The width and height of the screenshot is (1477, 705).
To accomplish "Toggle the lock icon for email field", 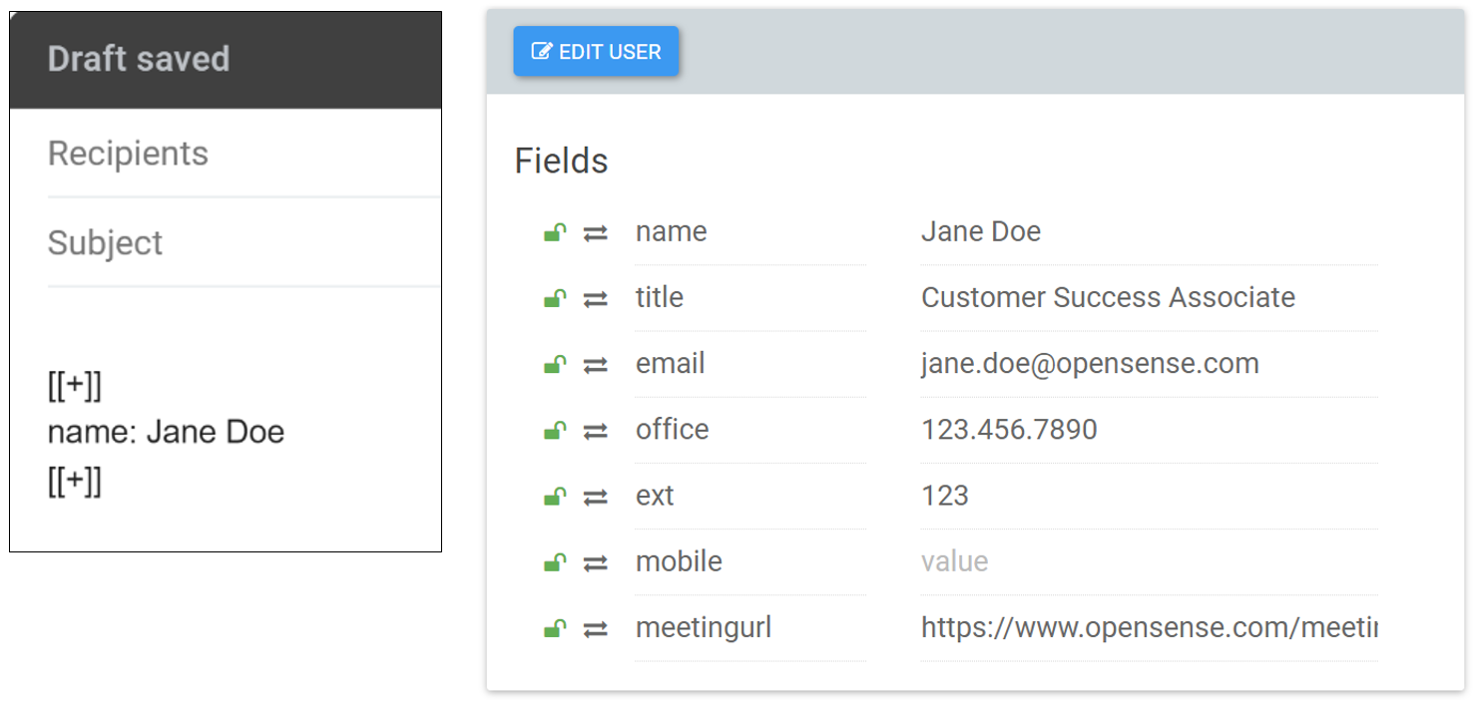I will coord(555,364).
